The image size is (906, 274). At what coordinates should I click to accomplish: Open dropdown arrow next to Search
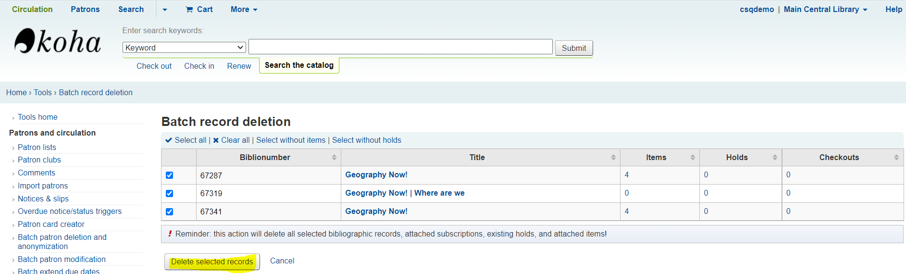tap(165, 10)
